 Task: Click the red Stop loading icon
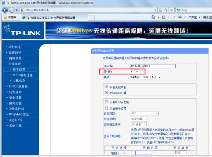171,10
